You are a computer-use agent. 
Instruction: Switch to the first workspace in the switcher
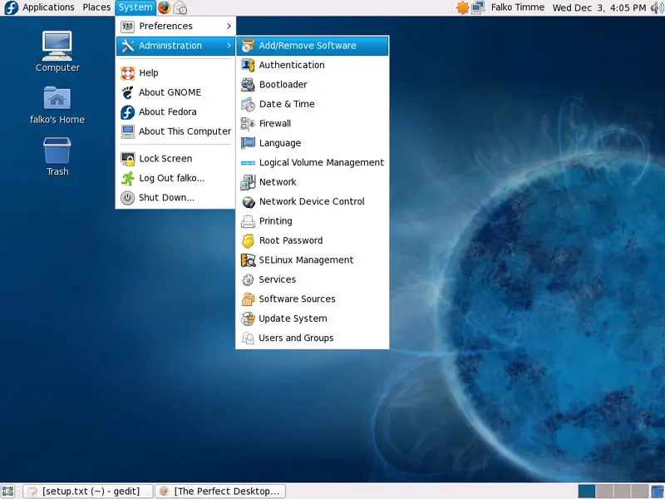click(587, 491)
